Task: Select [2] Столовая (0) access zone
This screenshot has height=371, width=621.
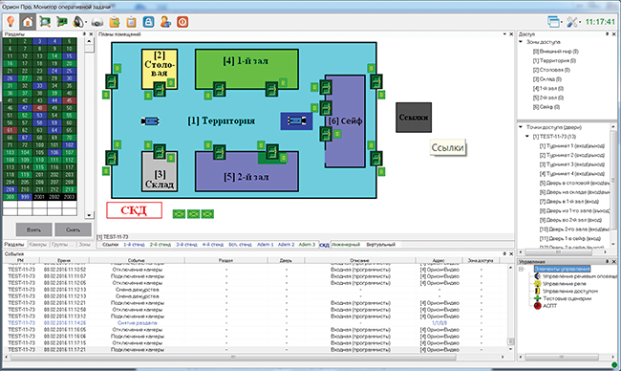Action: (x=551, y=70)
